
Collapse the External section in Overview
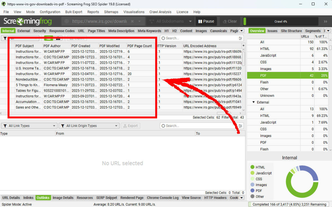point(254,102)
